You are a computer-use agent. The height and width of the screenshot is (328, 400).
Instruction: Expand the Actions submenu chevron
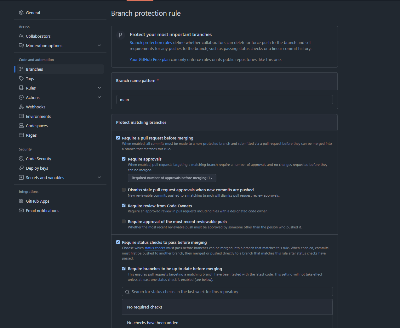click(x=100, y=97)
